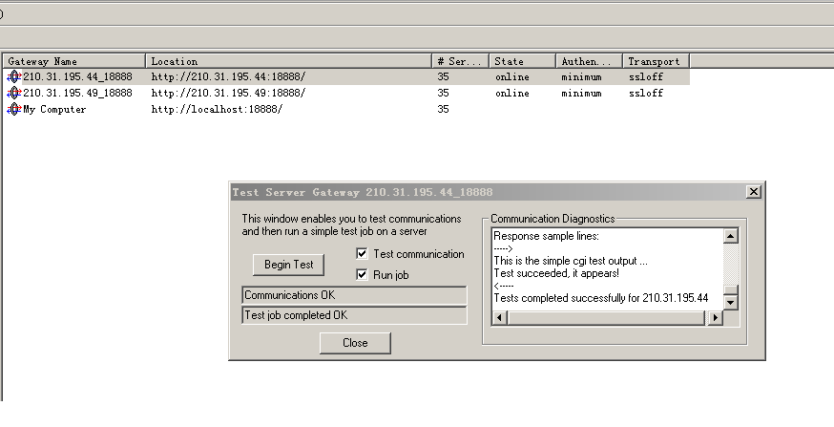Click the Close button in the dialog
This screenshot has width=834, height=427.
pos(355,343)
